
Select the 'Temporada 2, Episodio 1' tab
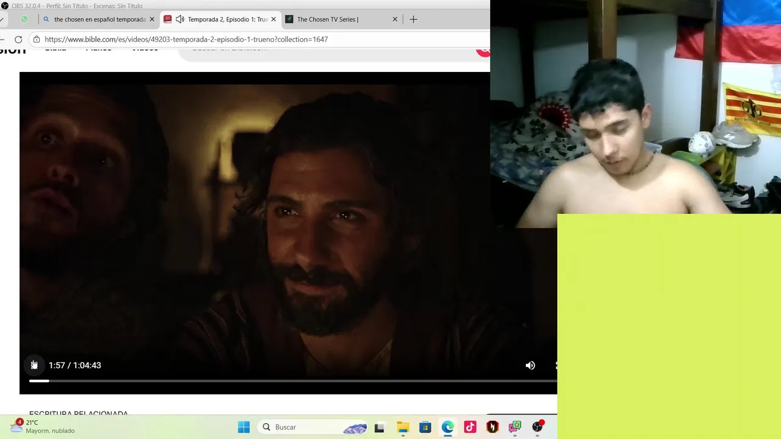[x=220, y=20]
